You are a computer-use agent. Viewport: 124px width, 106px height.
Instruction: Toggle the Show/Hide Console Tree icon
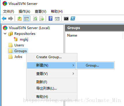26,18
